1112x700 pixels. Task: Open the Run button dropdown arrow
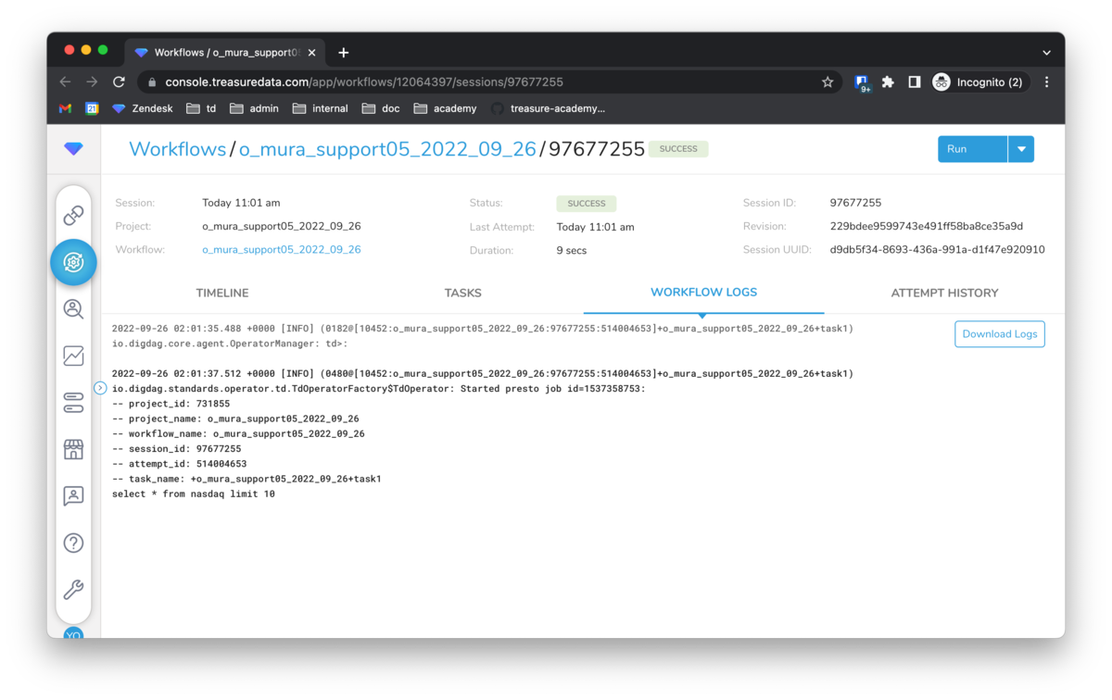pyautogui.click(x=1021, y=148)
